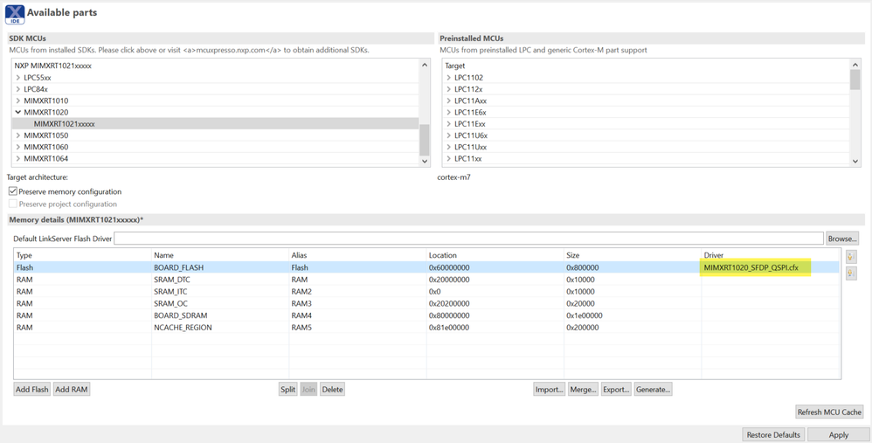Image resolution: width=872 pixels, height=443 pixels.
Task: Click the Export... button
Action: tap(616, 389)
